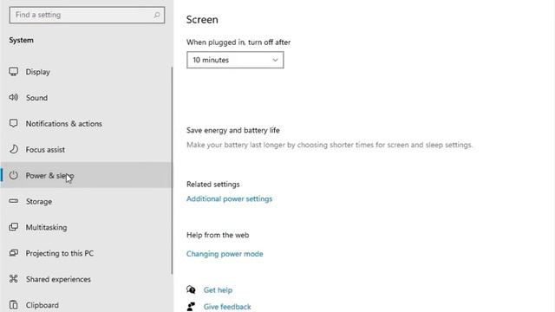Click the Multitasking windows icon
The image size is (555, 312).
pyautogui.click(x=14, y=227)
